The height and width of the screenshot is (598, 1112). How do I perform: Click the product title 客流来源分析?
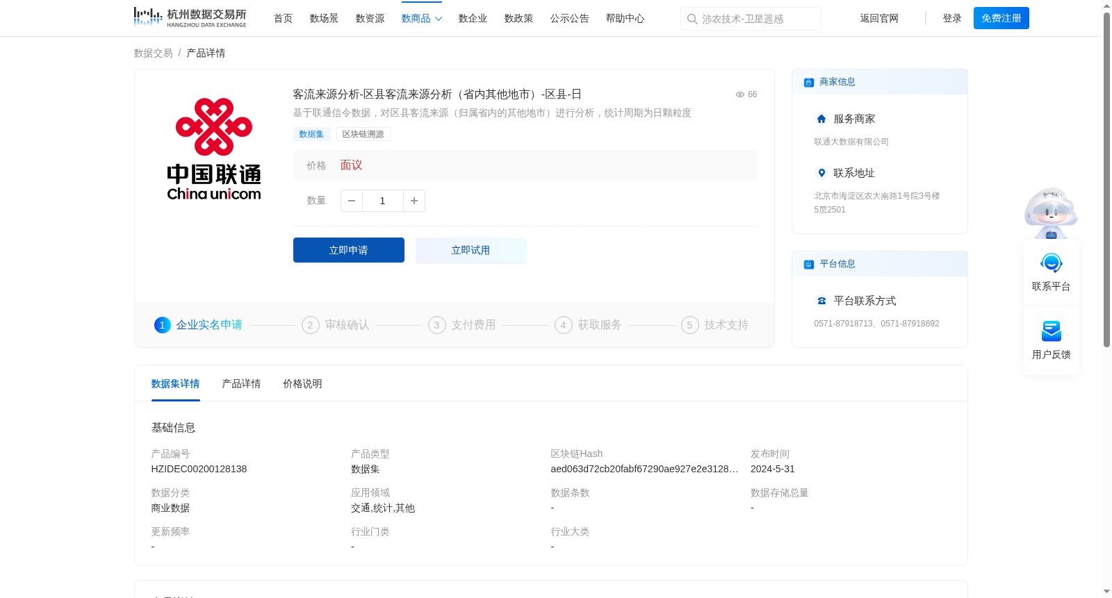point(437,94)
